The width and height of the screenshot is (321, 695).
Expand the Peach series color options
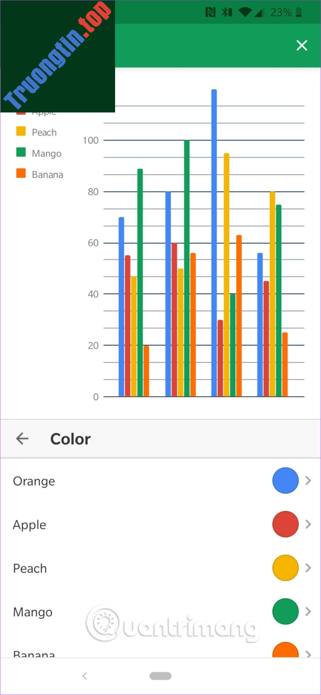click(308, 568)
